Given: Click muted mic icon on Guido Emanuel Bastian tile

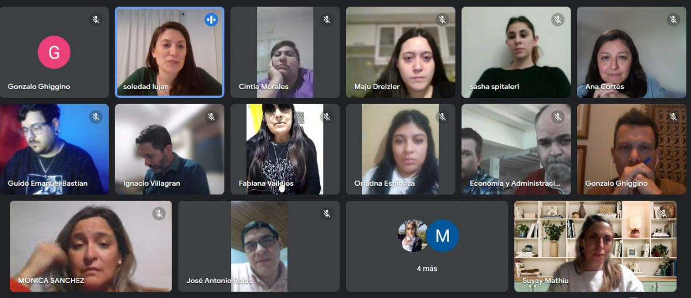Looking at the screenshot, I should click(x=96, y=117).
